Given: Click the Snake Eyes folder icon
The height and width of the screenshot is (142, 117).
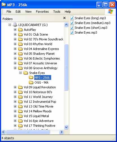Looking at the screenshot, I should [26, 73].
